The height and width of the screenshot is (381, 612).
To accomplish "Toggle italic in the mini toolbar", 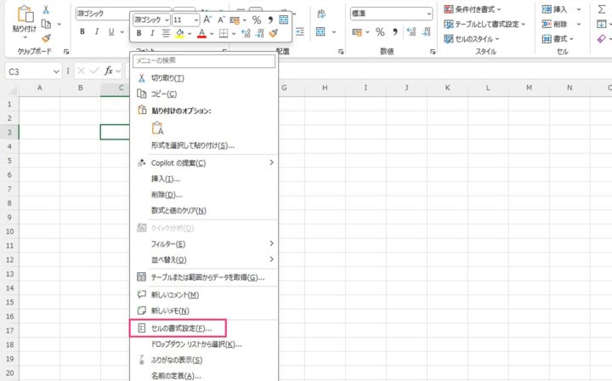I will click(152, 34).
